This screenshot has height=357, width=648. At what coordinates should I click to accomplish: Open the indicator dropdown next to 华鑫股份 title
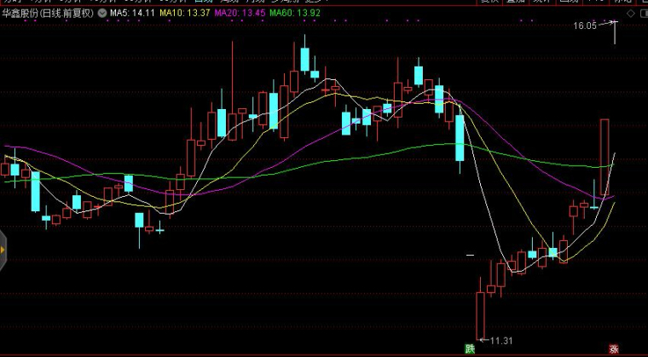tap(101, 13)
